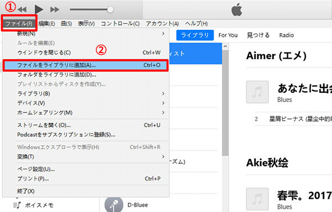Click the 春雫。2017 album title

(x=305, y=195)
